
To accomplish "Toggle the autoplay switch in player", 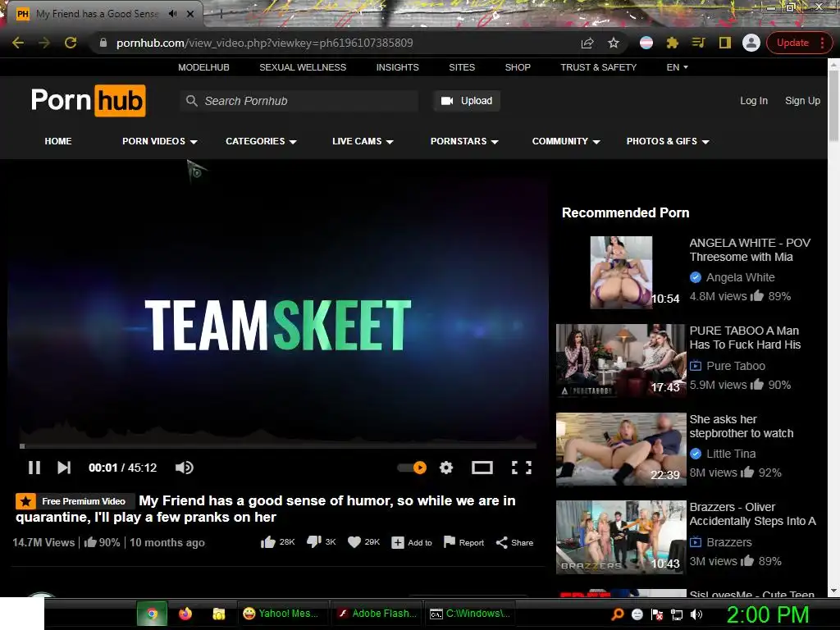I will [x=412, y=468].
